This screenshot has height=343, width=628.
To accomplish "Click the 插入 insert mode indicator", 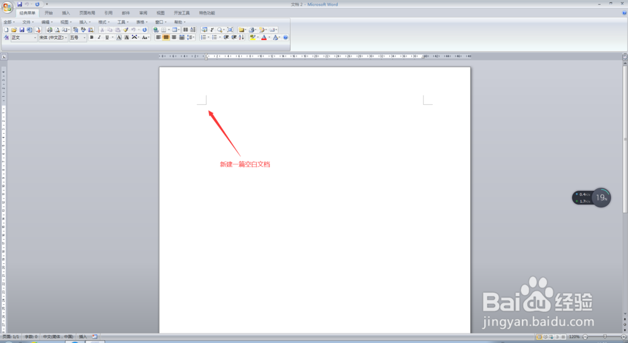I will click(x=83, y=337).
